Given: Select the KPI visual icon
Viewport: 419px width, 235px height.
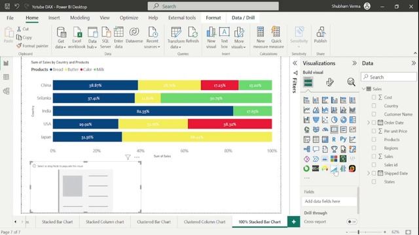Looking at the screenshot, I should tap(352, 129).
